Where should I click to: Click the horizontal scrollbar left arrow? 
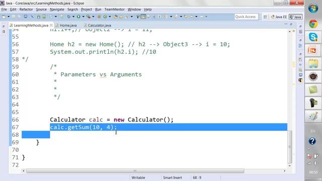(24, 171)
